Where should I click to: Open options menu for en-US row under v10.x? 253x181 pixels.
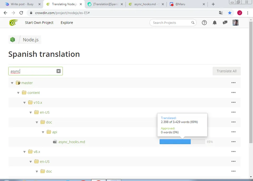point(233,112)
